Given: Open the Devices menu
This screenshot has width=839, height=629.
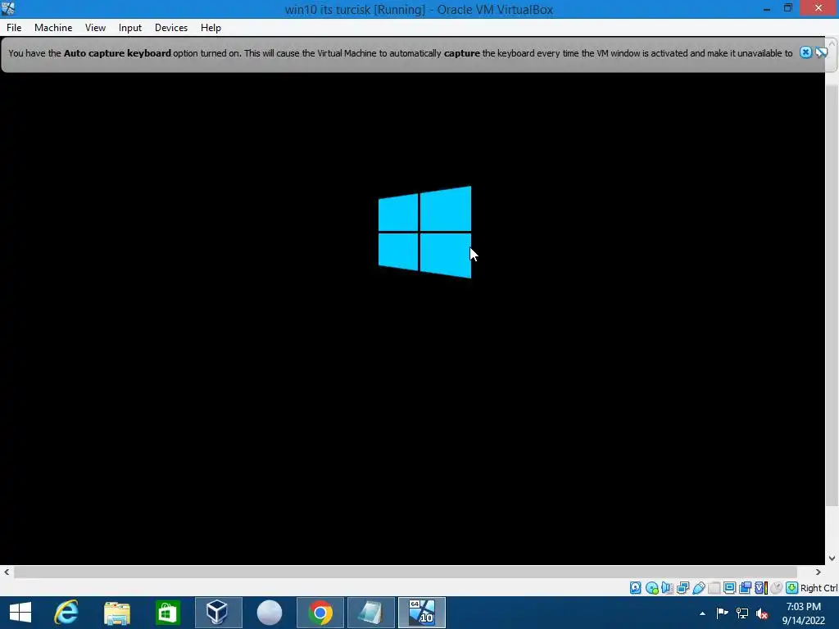Looking at the screenshot, I should click(171, 28).
